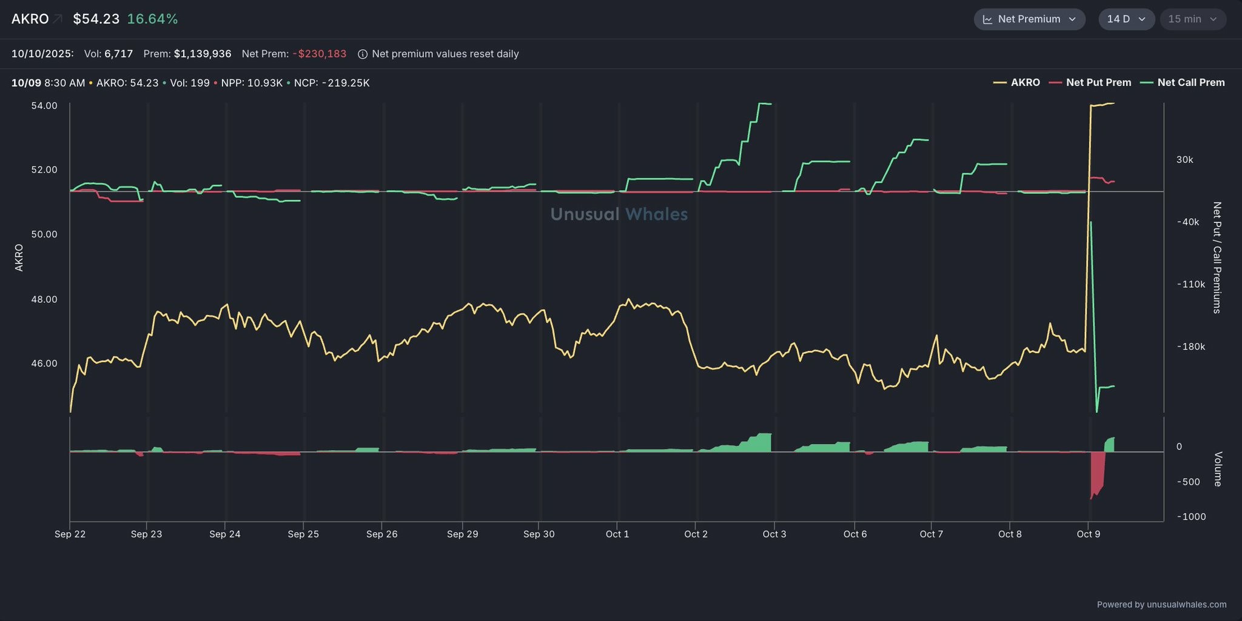Toggle the Net Call Prem legend label
Image resolution: width=1242 pixels, height=621 pixels.
1190,82
